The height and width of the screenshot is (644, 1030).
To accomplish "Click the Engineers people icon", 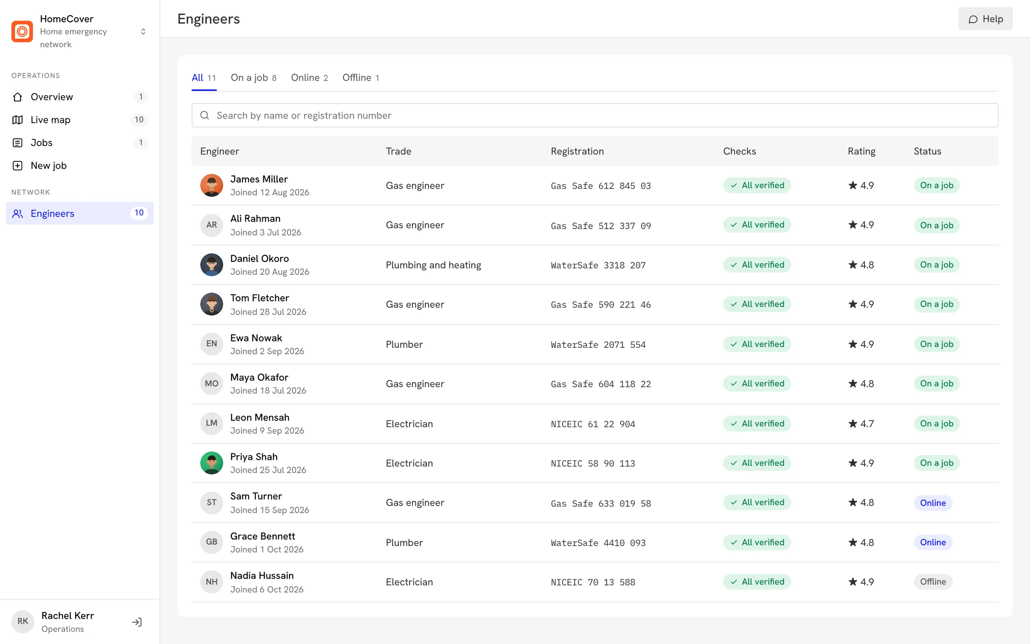I will [x=18, y=213].
